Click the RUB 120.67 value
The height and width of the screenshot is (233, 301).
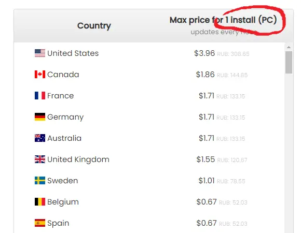tap(232, 160)
